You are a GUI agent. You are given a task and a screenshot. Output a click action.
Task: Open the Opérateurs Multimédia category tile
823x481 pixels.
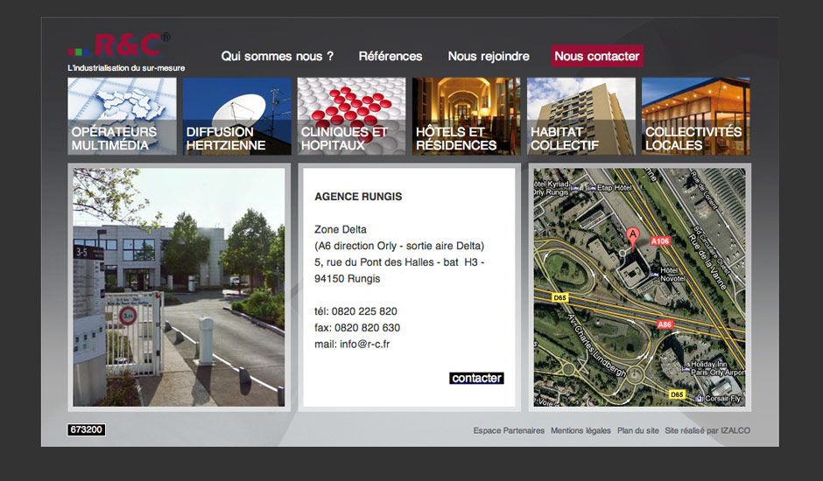tap(122, 116)
